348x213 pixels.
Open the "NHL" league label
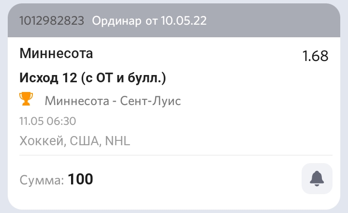click(x=117, y=141)
